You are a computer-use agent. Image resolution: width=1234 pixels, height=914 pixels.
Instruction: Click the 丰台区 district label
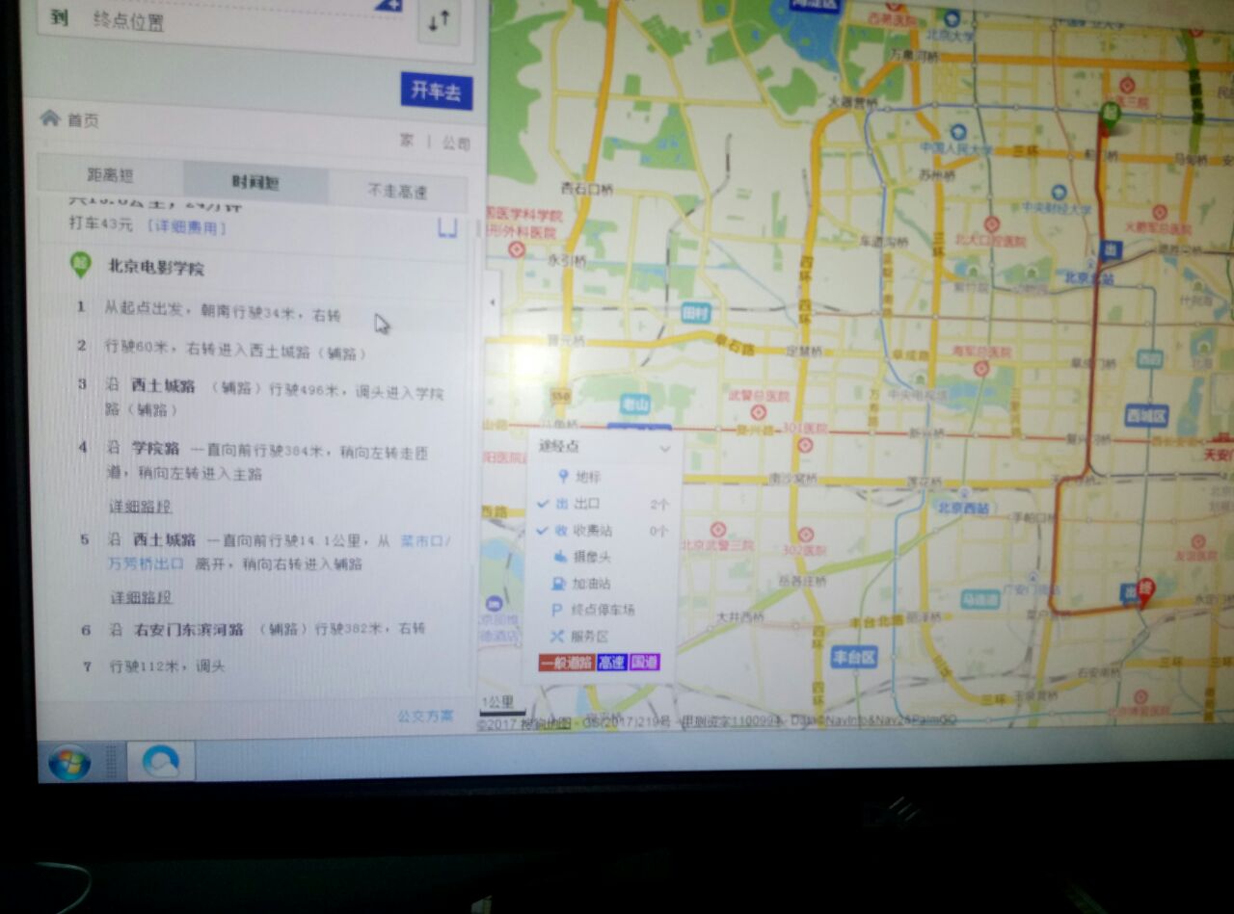pyautogui.click(x=854, y=657)
